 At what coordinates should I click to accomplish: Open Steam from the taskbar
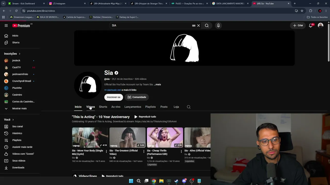point(176,181)
